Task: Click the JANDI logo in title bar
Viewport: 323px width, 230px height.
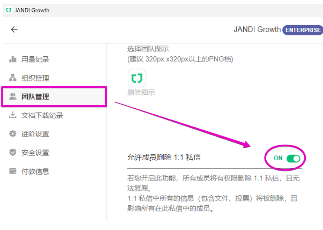Action: (x=9, y=10)
